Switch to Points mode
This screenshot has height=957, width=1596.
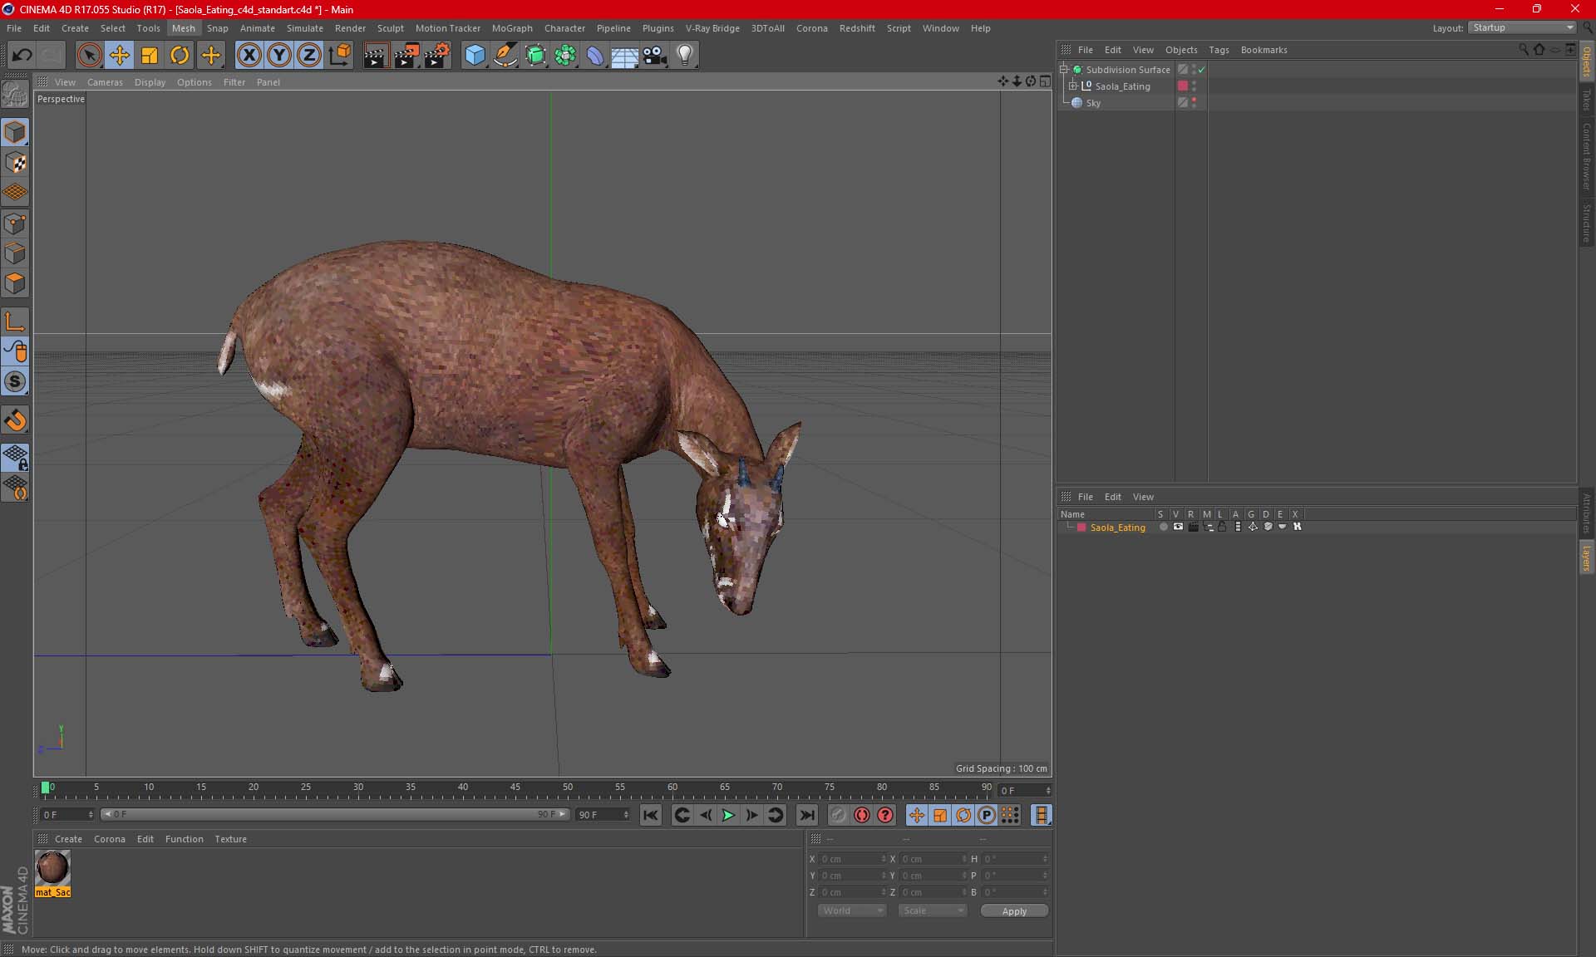pos(16,223)
